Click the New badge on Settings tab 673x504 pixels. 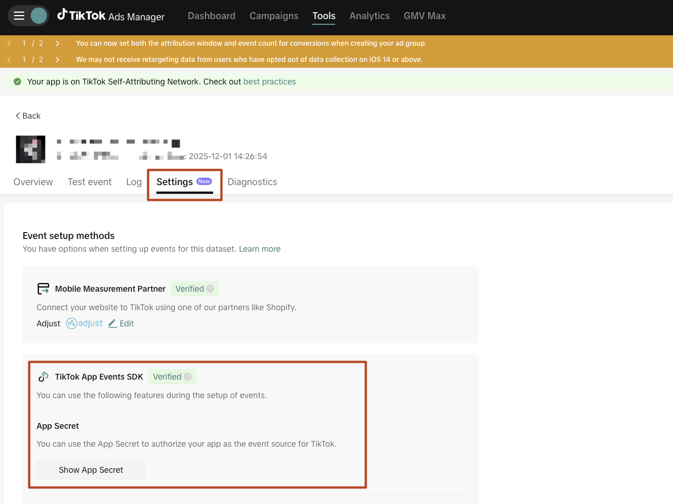[x=204, y=182]
